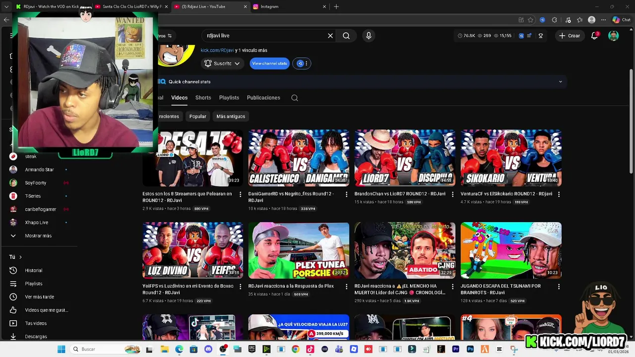Switch to the channel Playlists tab

pyautogui.click(x=229, y=98)
